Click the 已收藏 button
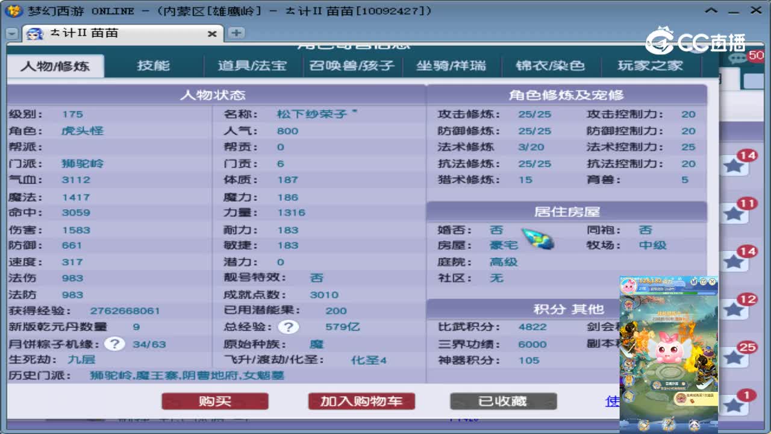The width and height of the screenshot is (771, 434). coord(504,401)
